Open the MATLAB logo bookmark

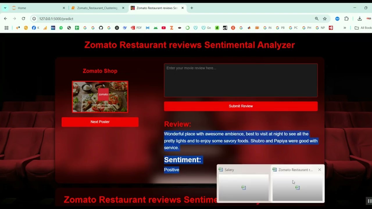(249, 28)
